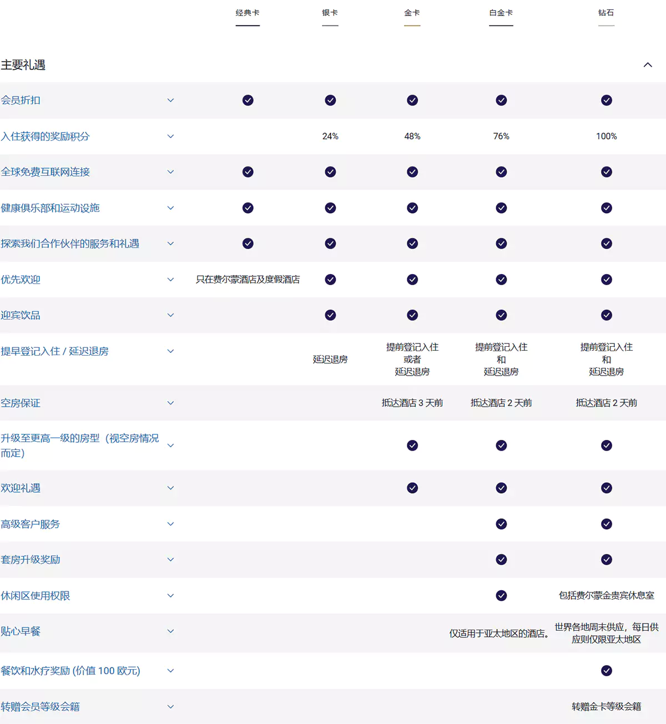The width and height of the screenshot is (666, 724).
Task: Expand the 贴心早餐 row chevron
Action: [170, 631]
